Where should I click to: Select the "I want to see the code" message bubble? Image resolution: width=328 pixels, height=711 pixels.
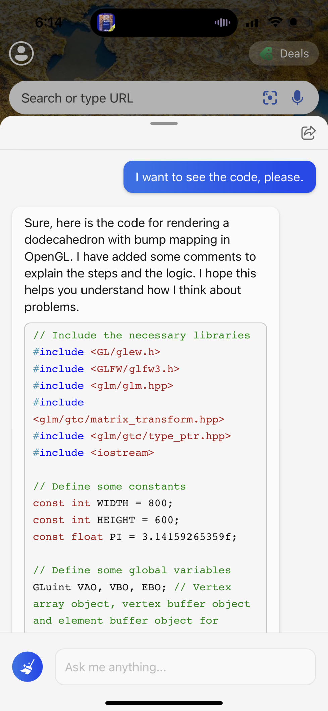coord(219,177)
